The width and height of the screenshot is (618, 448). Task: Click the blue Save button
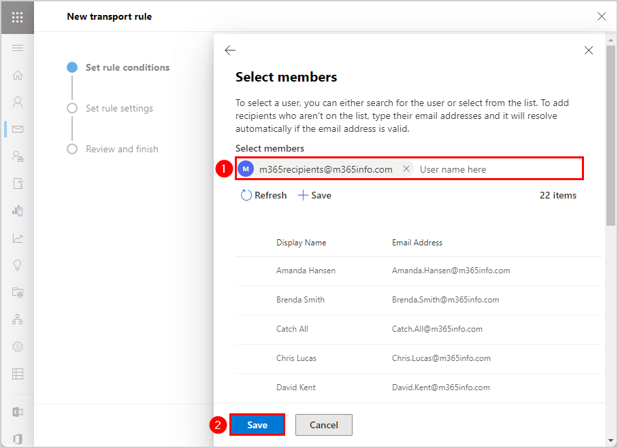pos(257,425)
